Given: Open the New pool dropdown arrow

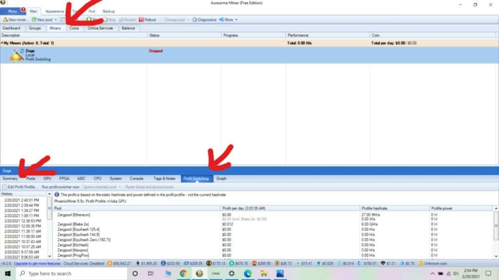Looking at the screenshot, I should coord(56,19).
